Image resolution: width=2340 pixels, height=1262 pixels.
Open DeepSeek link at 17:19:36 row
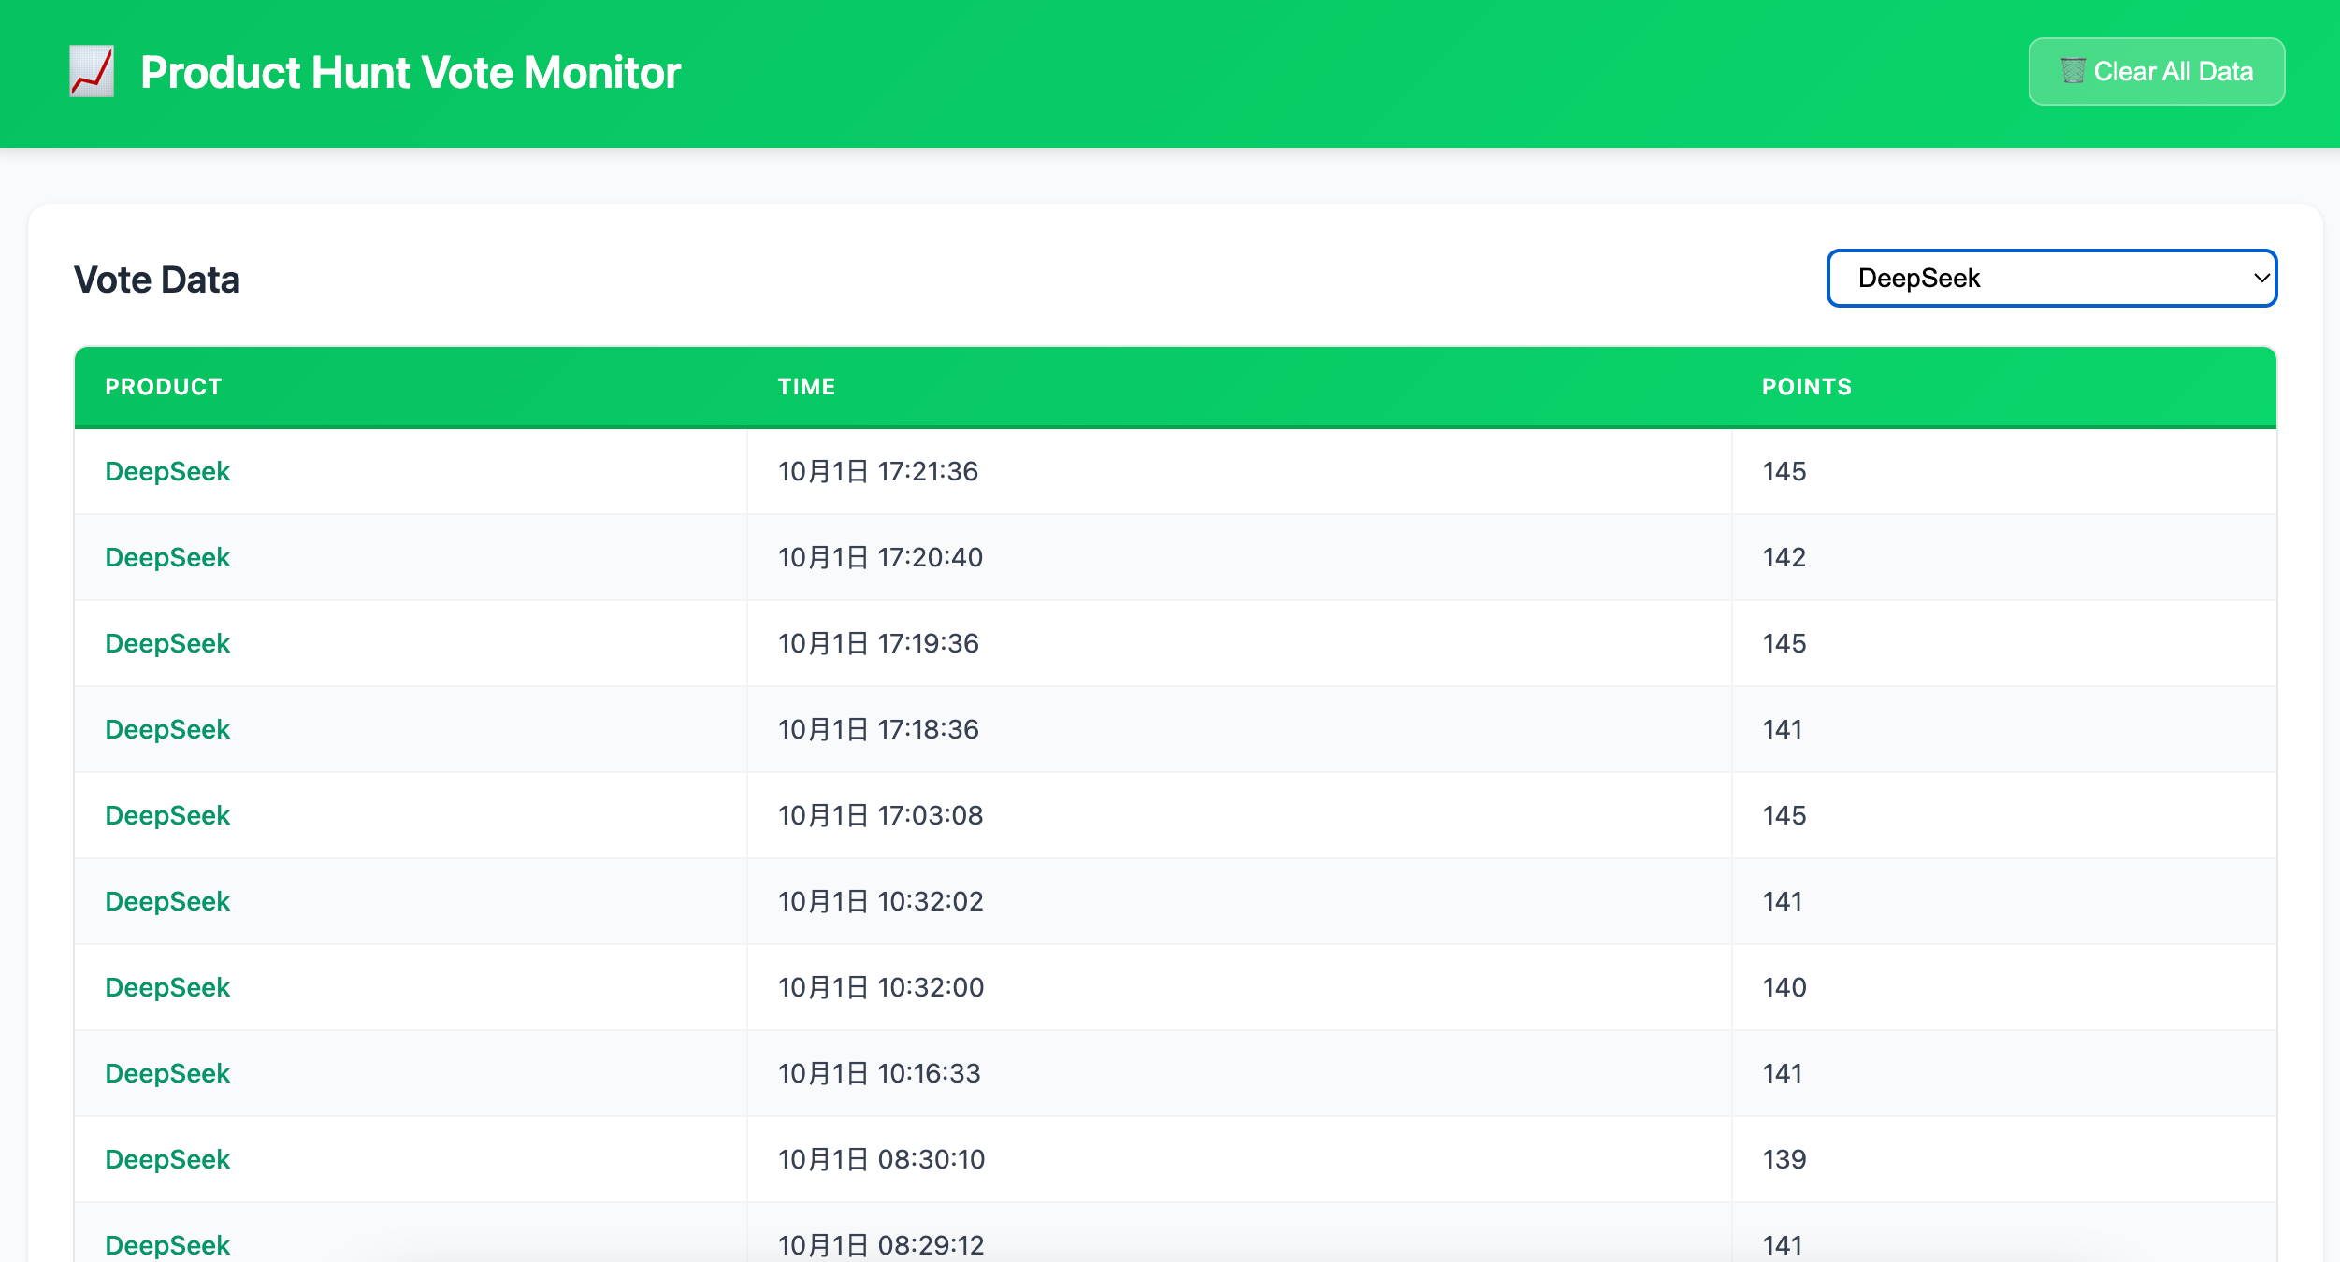click(x=167, y=643)
